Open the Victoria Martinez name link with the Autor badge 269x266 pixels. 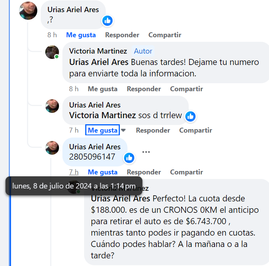click(x=98, y=51)
